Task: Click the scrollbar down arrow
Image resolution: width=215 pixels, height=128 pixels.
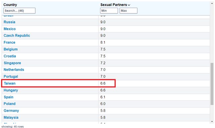Action: 212,122
